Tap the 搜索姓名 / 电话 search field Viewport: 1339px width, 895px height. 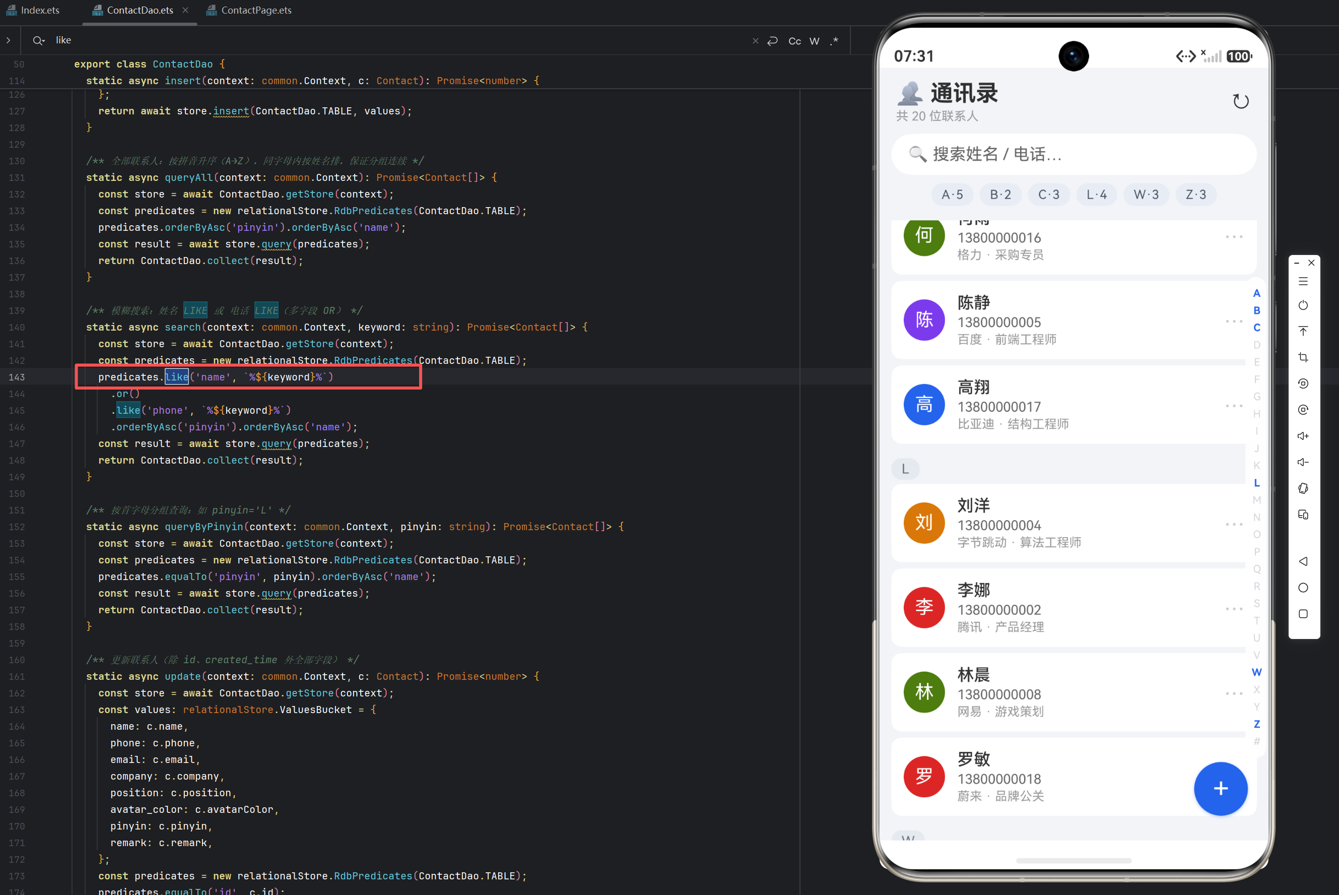coord(1074,154)
